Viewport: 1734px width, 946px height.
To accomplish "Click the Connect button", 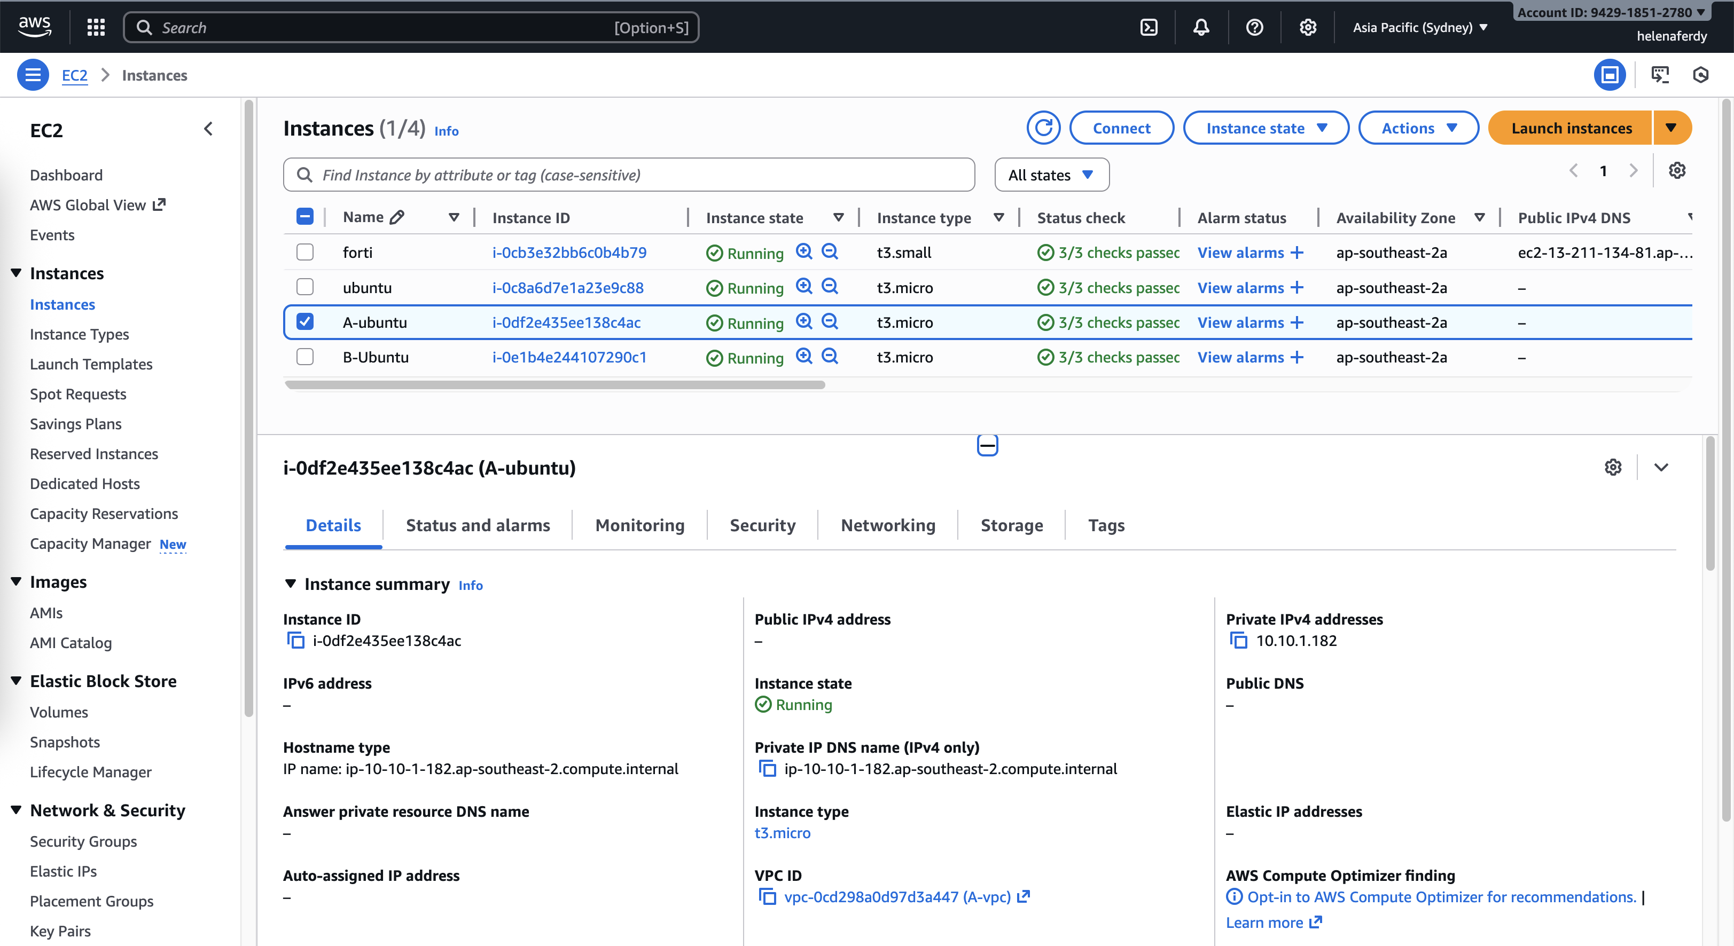I will 1121,128.
